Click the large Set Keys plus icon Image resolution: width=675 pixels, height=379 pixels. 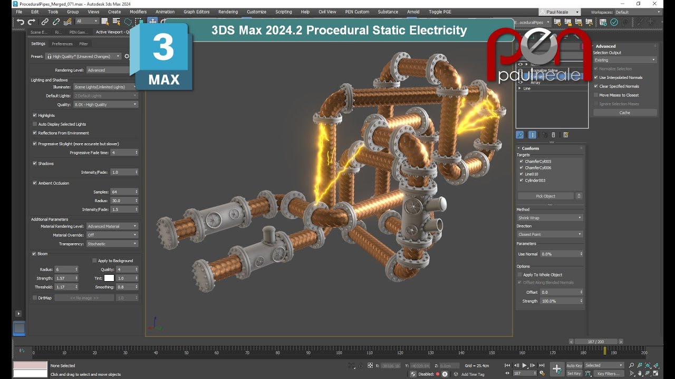(x=557, y=369)
